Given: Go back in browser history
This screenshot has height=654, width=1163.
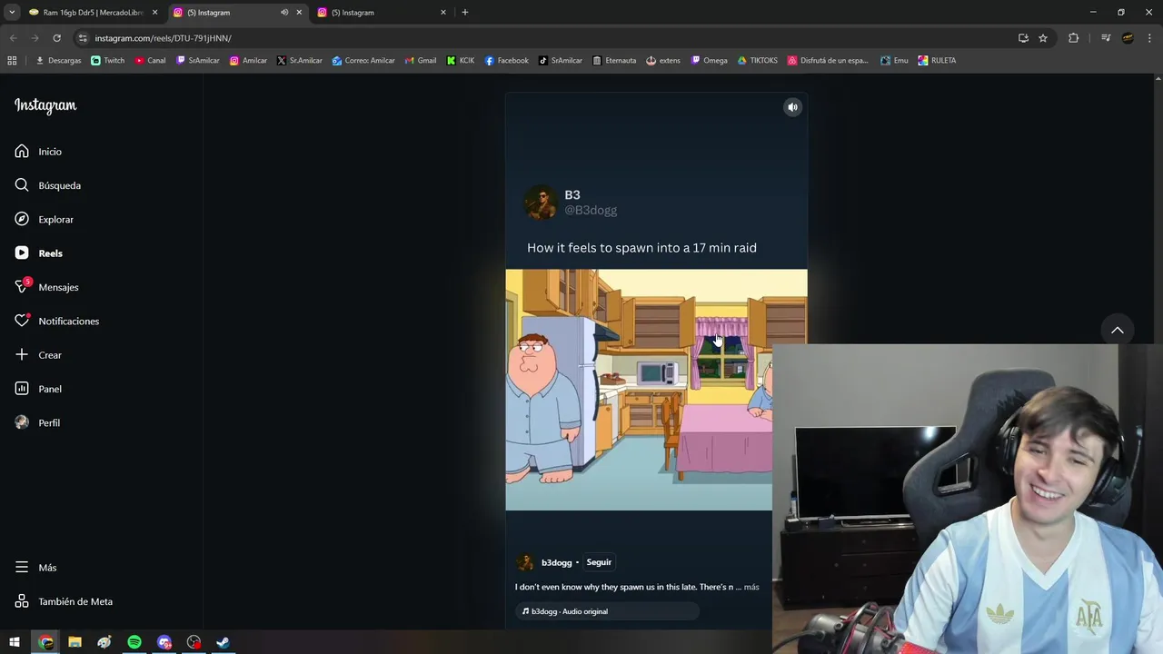Looking at the screenshot, I should click(13, 38).
